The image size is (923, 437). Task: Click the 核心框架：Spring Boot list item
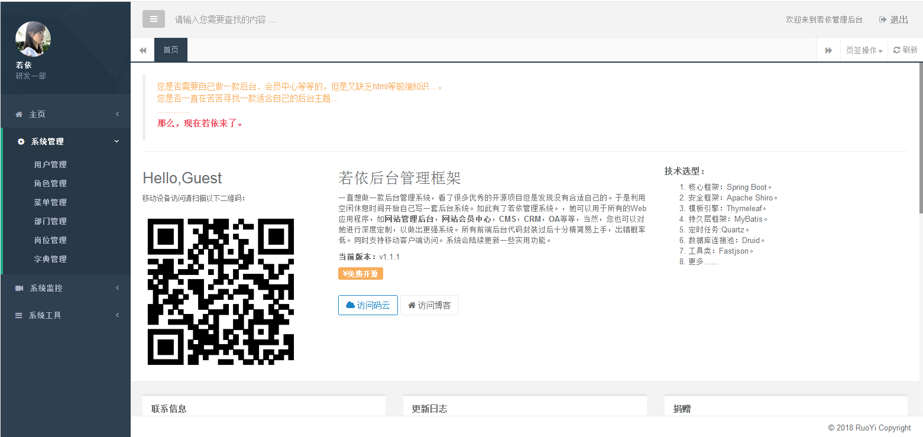coord(730,187)
